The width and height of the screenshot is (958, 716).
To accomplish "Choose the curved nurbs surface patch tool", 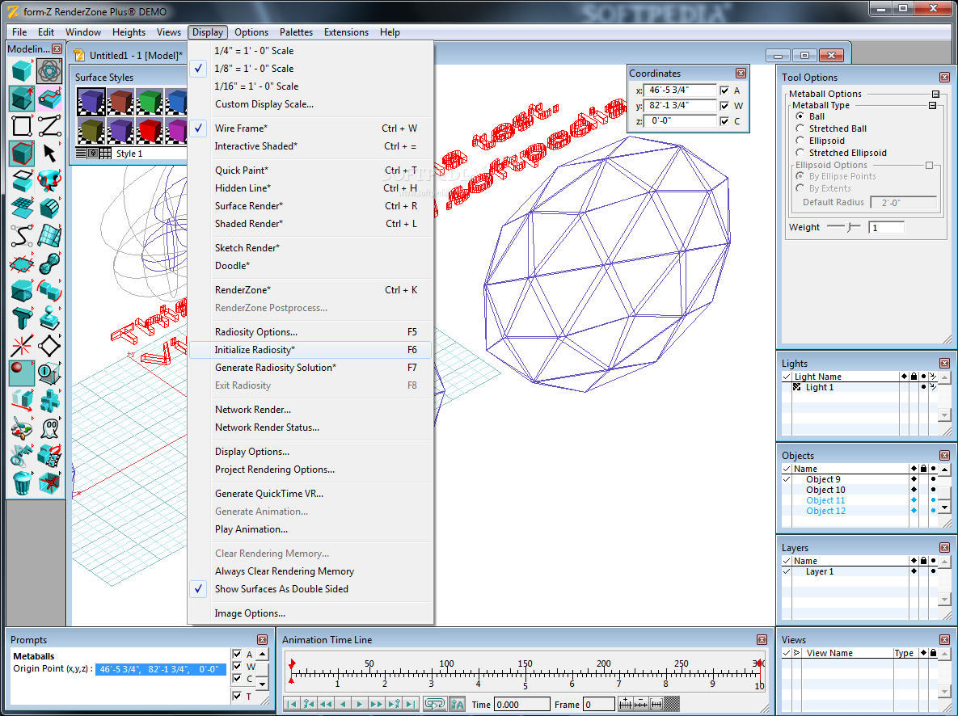I will click(x=49, y=236).
